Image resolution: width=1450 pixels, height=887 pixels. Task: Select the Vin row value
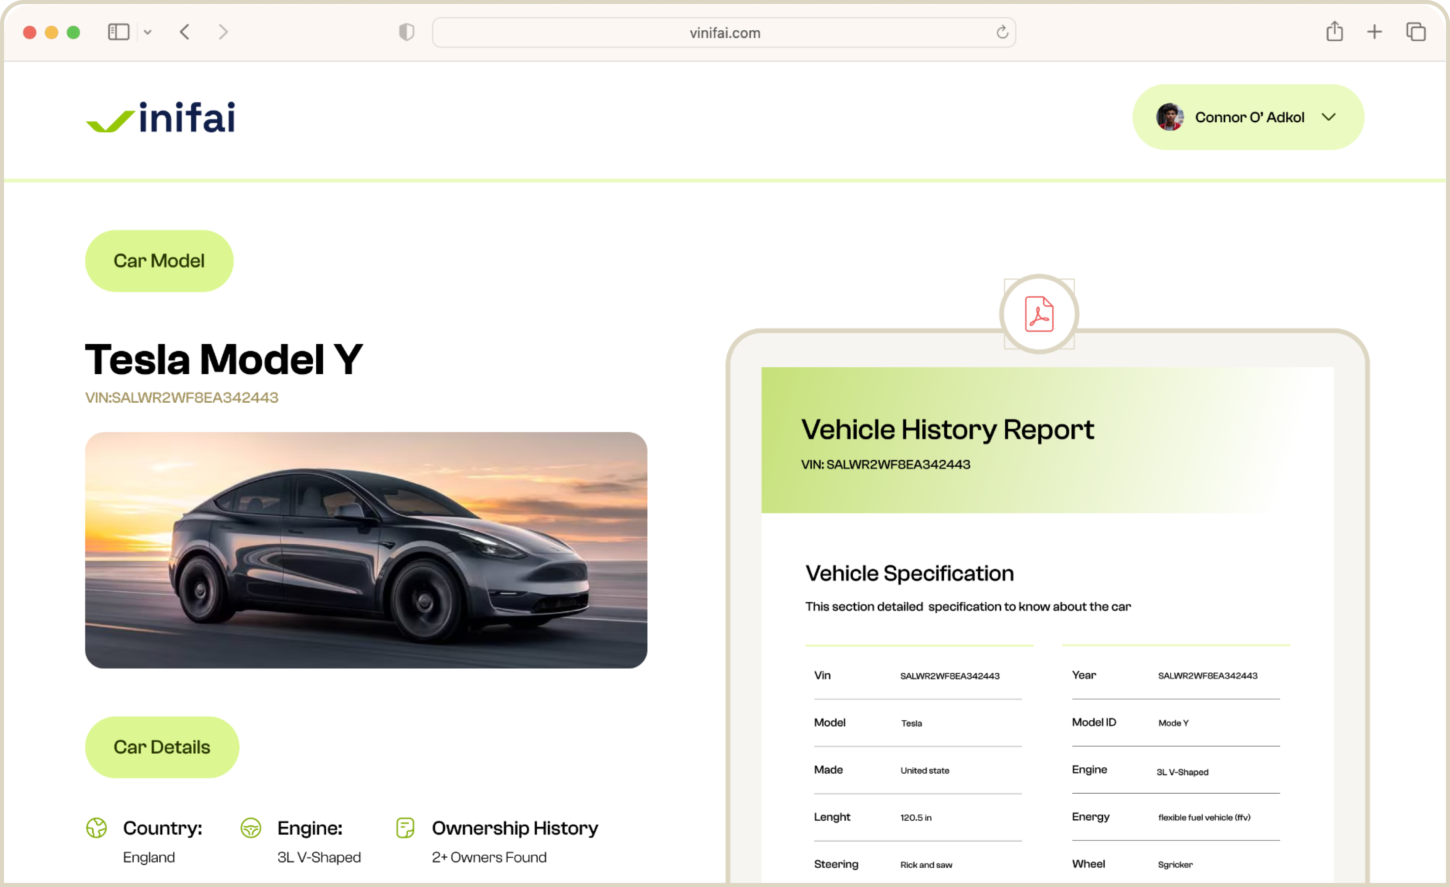pos(950,676)
